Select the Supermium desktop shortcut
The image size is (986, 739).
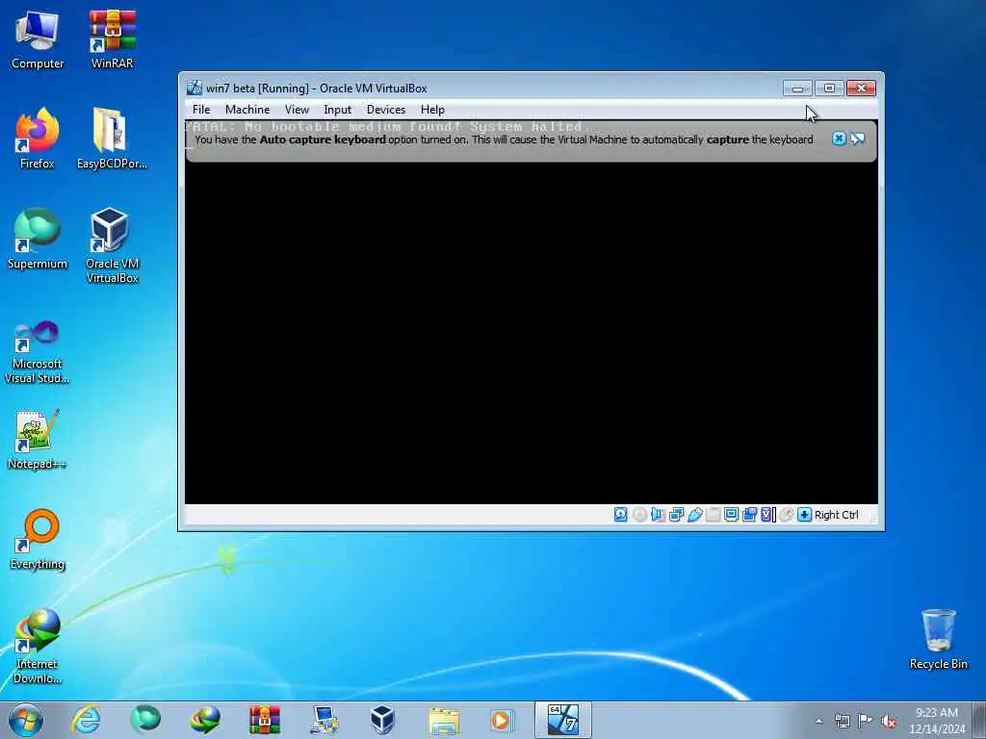[x=38, y=239]
